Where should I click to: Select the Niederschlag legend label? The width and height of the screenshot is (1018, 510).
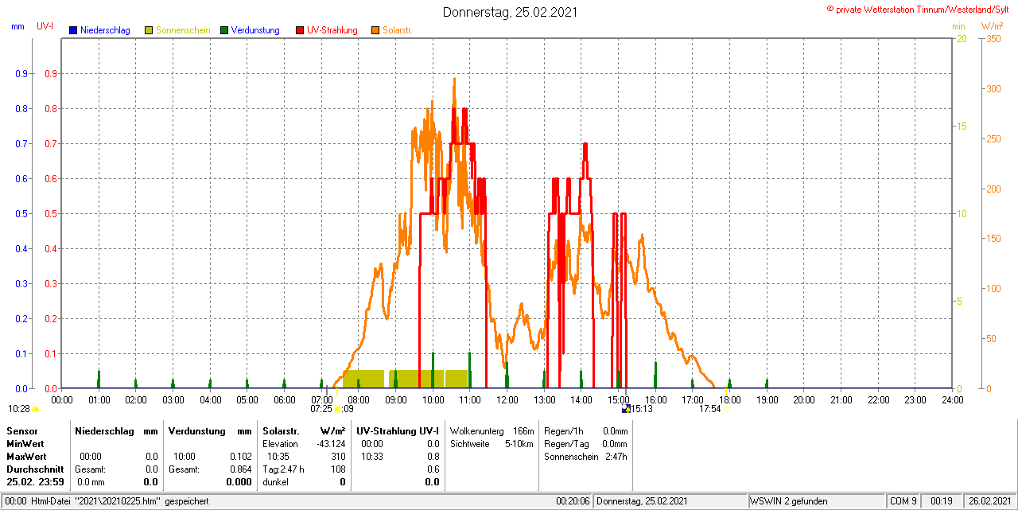pyautogui.click(x=105, y=30)
